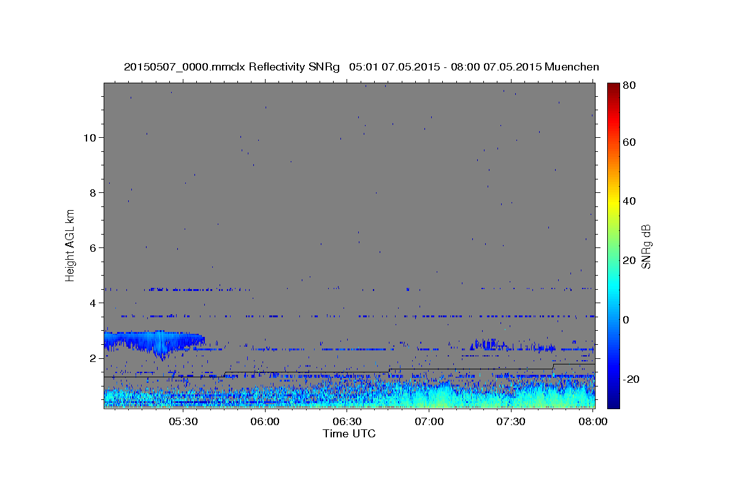Click the colorbar value -20
Screen dimensions: 736x490
click(631, 379)
